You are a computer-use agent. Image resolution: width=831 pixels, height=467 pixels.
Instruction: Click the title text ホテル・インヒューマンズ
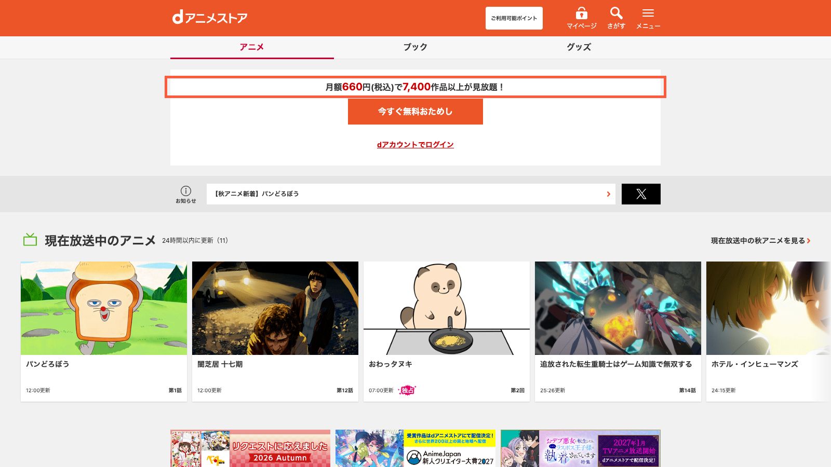coord(755,364)
